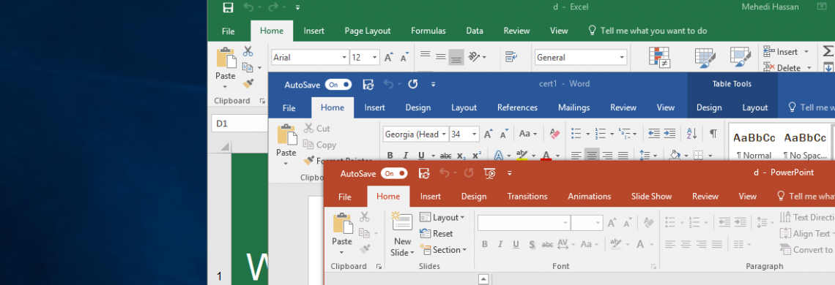Click Text Shadow S button in PowerPoint
Screen dimensions: 835x285
pyautogui.click(x=532, y=244)
